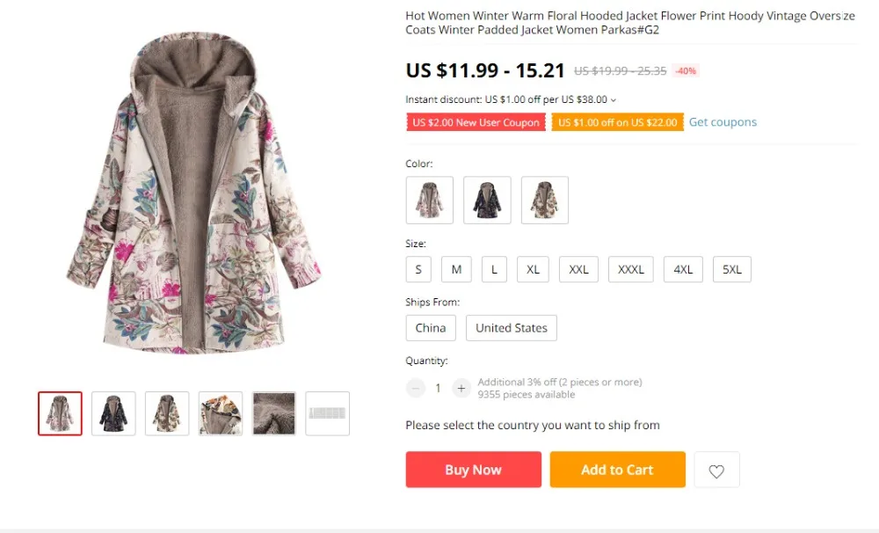Select size XL

point(533,269)
